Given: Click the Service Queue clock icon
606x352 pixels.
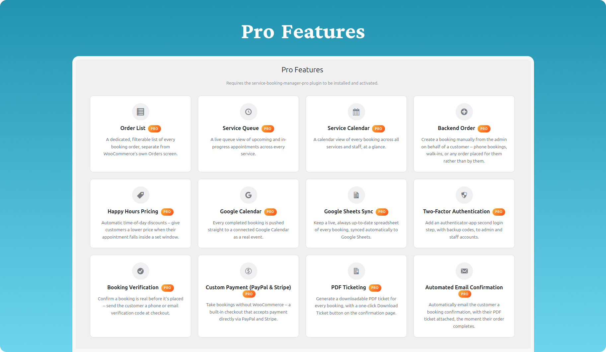Looking at the screenshot, I should click(248, 112).
